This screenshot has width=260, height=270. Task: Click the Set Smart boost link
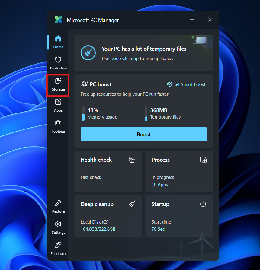click(x=186, y=84)
